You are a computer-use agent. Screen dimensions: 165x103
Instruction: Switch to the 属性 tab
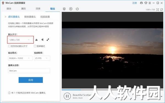[23, 9]
